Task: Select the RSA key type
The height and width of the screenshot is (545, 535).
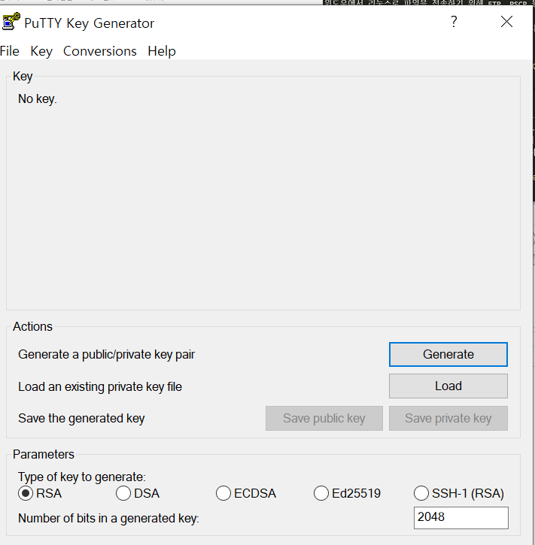Action: pos(26,494)
